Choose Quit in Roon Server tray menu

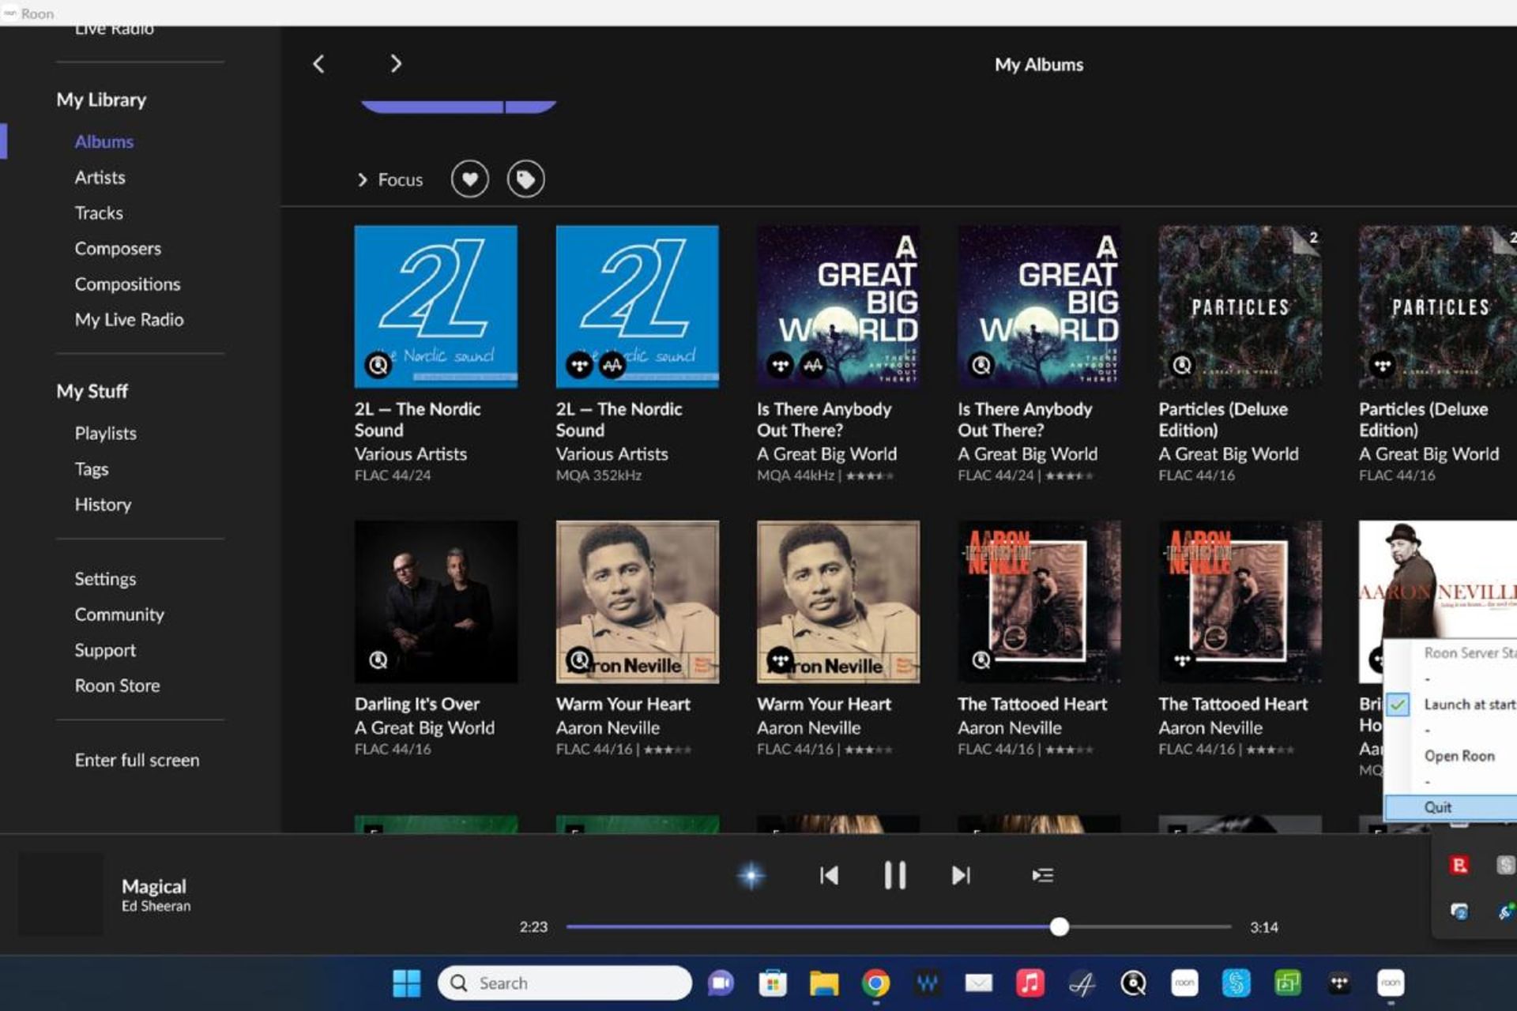click(x=1451, y=807)
